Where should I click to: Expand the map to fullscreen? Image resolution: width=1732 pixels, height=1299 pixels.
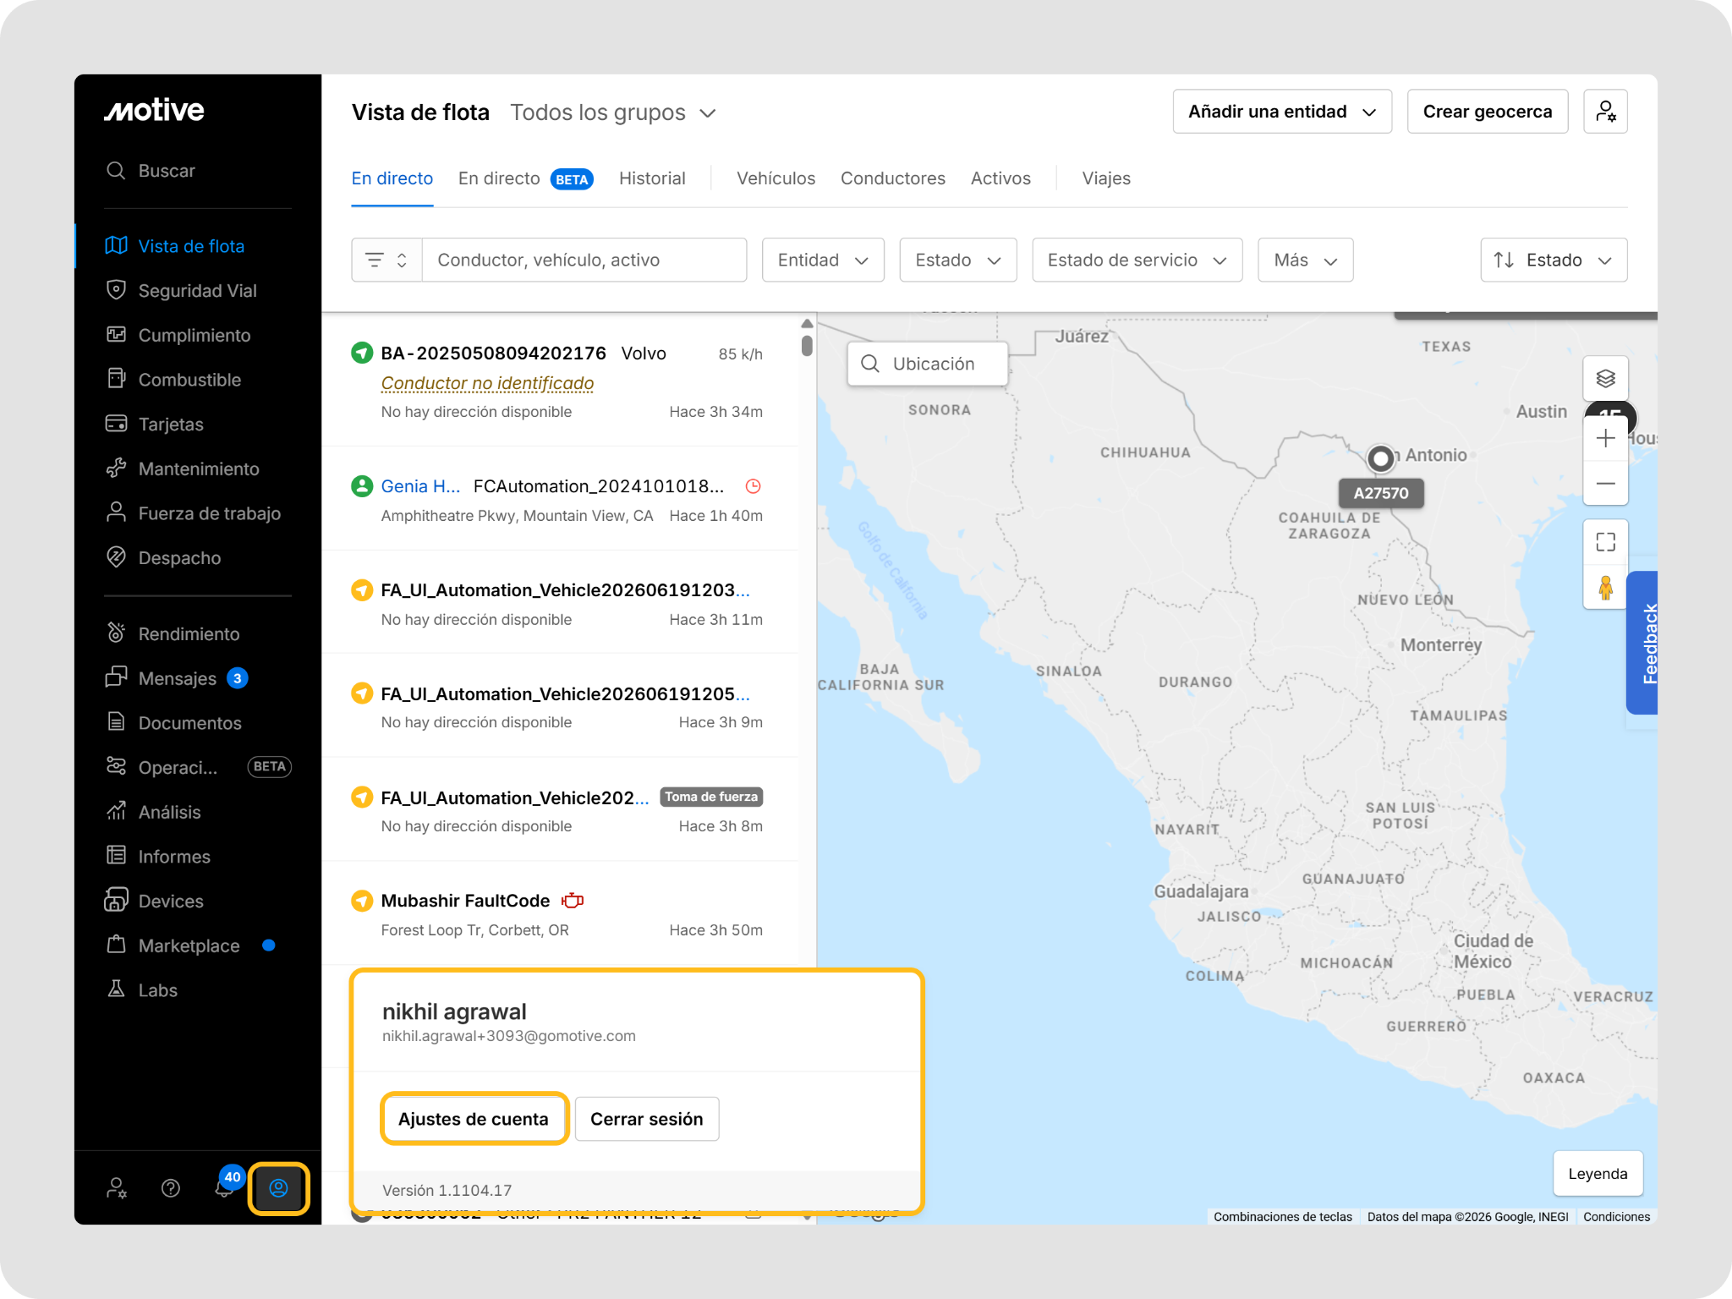point(1605,541)
